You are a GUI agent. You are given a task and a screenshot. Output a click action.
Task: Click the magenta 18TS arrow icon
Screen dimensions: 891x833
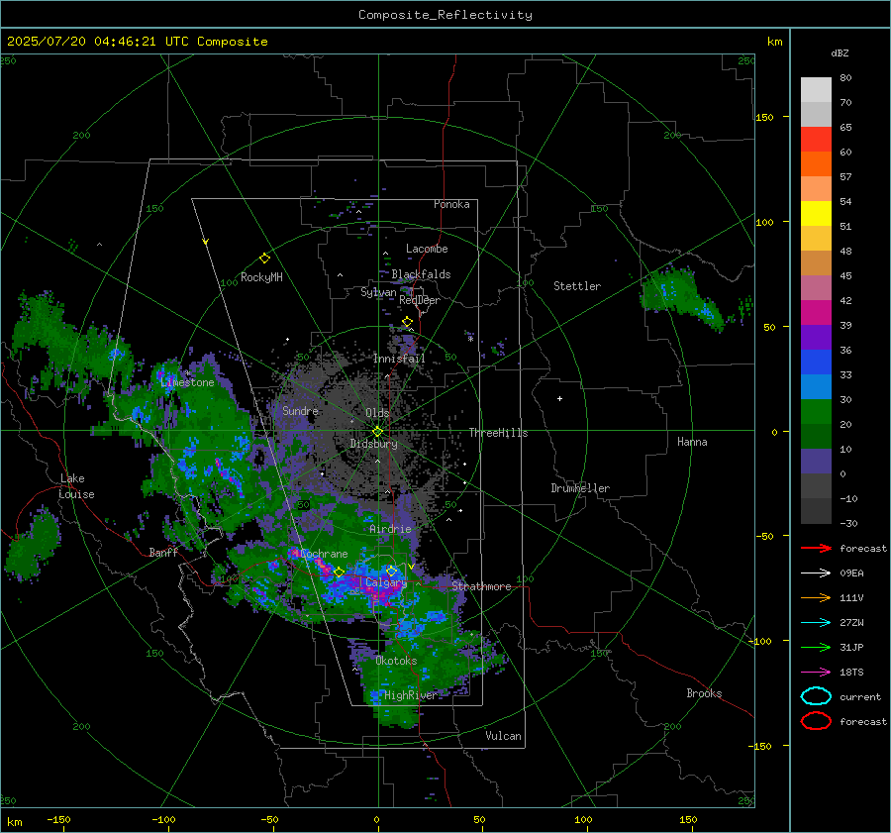pyautogui.click(x=816, y=673)
